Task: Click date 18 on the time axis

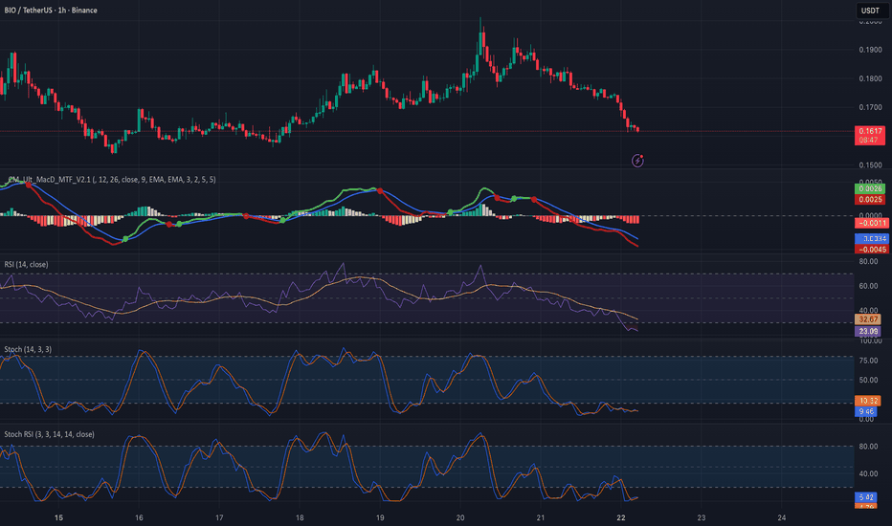Action: 300,517
